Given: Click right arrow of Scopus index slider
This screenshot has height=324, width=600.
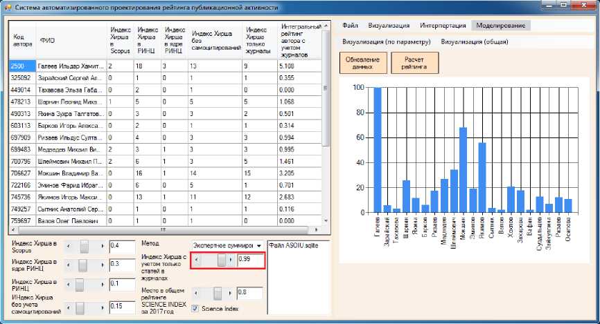Looking at the screenshot, I should pos(103,246).
